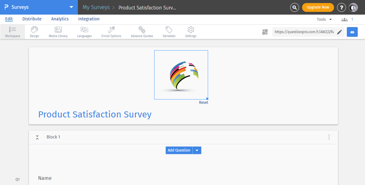Open Block 1 options menu
This screenshot has width=365, height=185.
329,137
